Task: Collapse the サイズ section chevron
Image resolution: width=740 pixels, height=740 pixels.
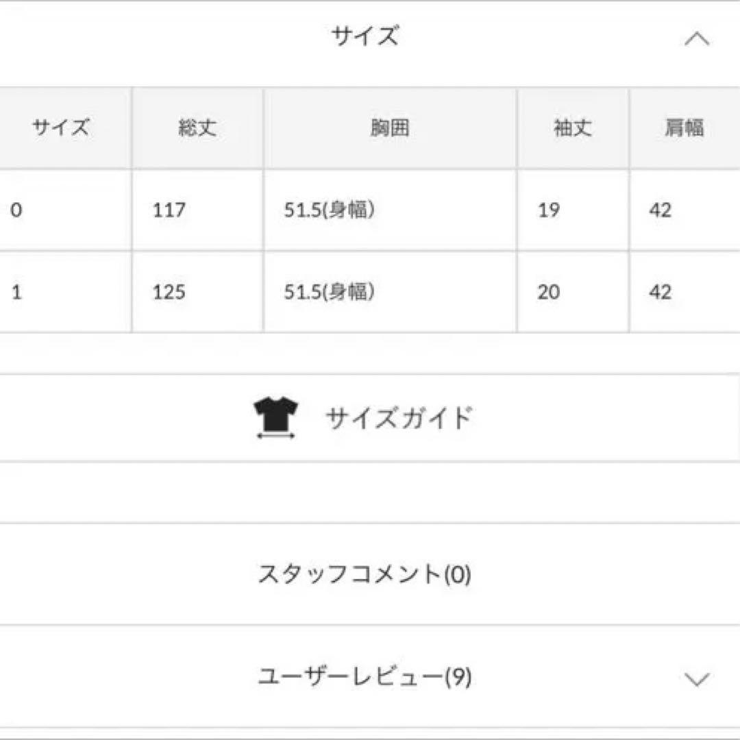Action: pos(697,39)
